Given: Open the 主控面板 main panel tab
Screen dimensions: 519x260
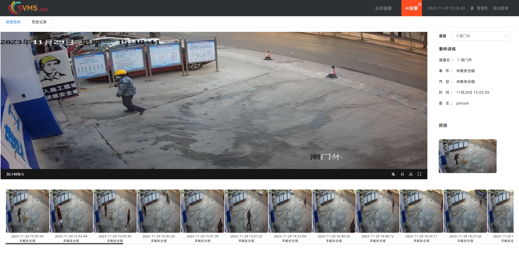Looking at the screenshot, I should (383, 8).
